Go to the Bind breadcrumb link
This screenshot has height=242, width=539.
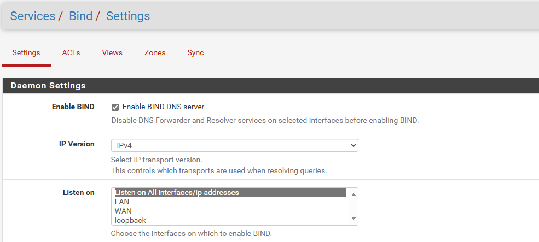tap(81, 16)
